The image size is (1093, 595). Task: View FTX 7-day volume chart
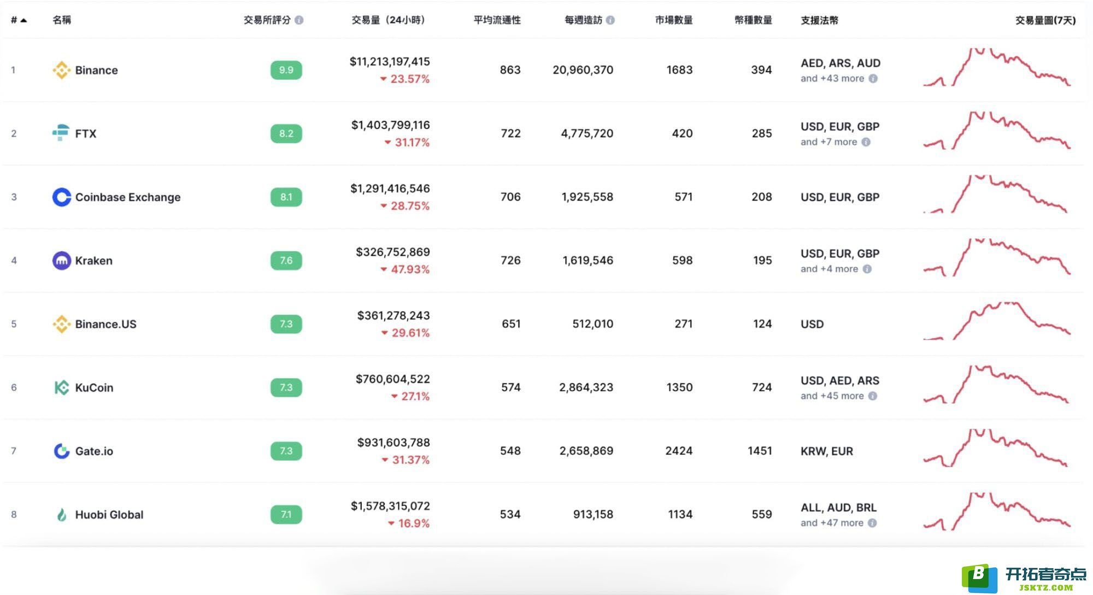tap(997, 131)
